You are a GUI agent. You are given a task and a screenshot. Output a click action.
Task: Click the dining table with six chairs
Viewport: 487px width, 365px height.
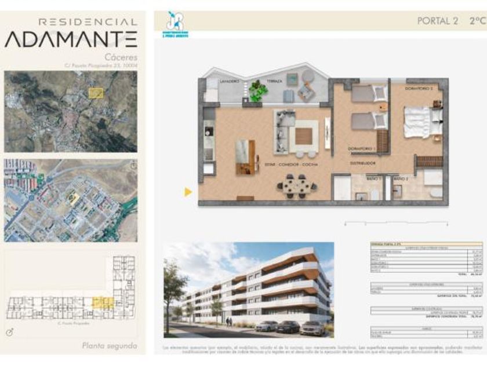pos(297,187)
